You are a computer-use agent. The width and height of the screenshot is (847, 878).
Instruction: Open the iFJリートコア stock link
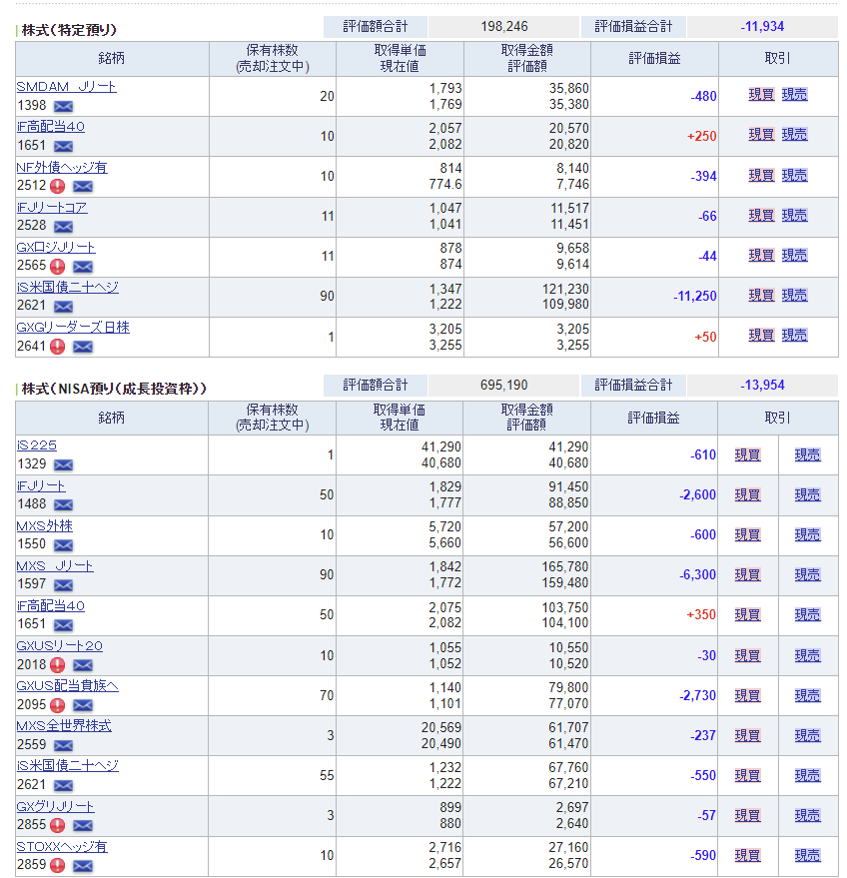[x=52, y=207]
